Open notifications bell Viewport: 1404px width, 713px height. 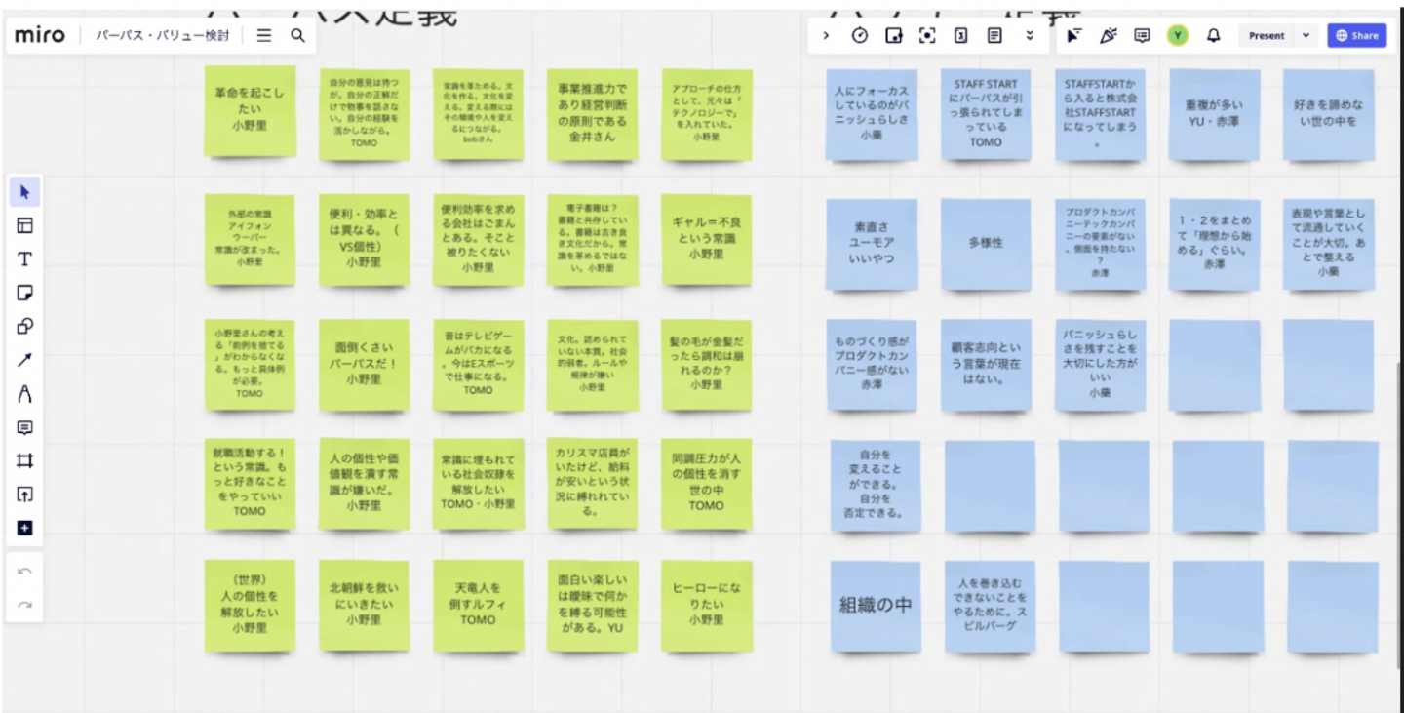click(x=1213, y=35)
